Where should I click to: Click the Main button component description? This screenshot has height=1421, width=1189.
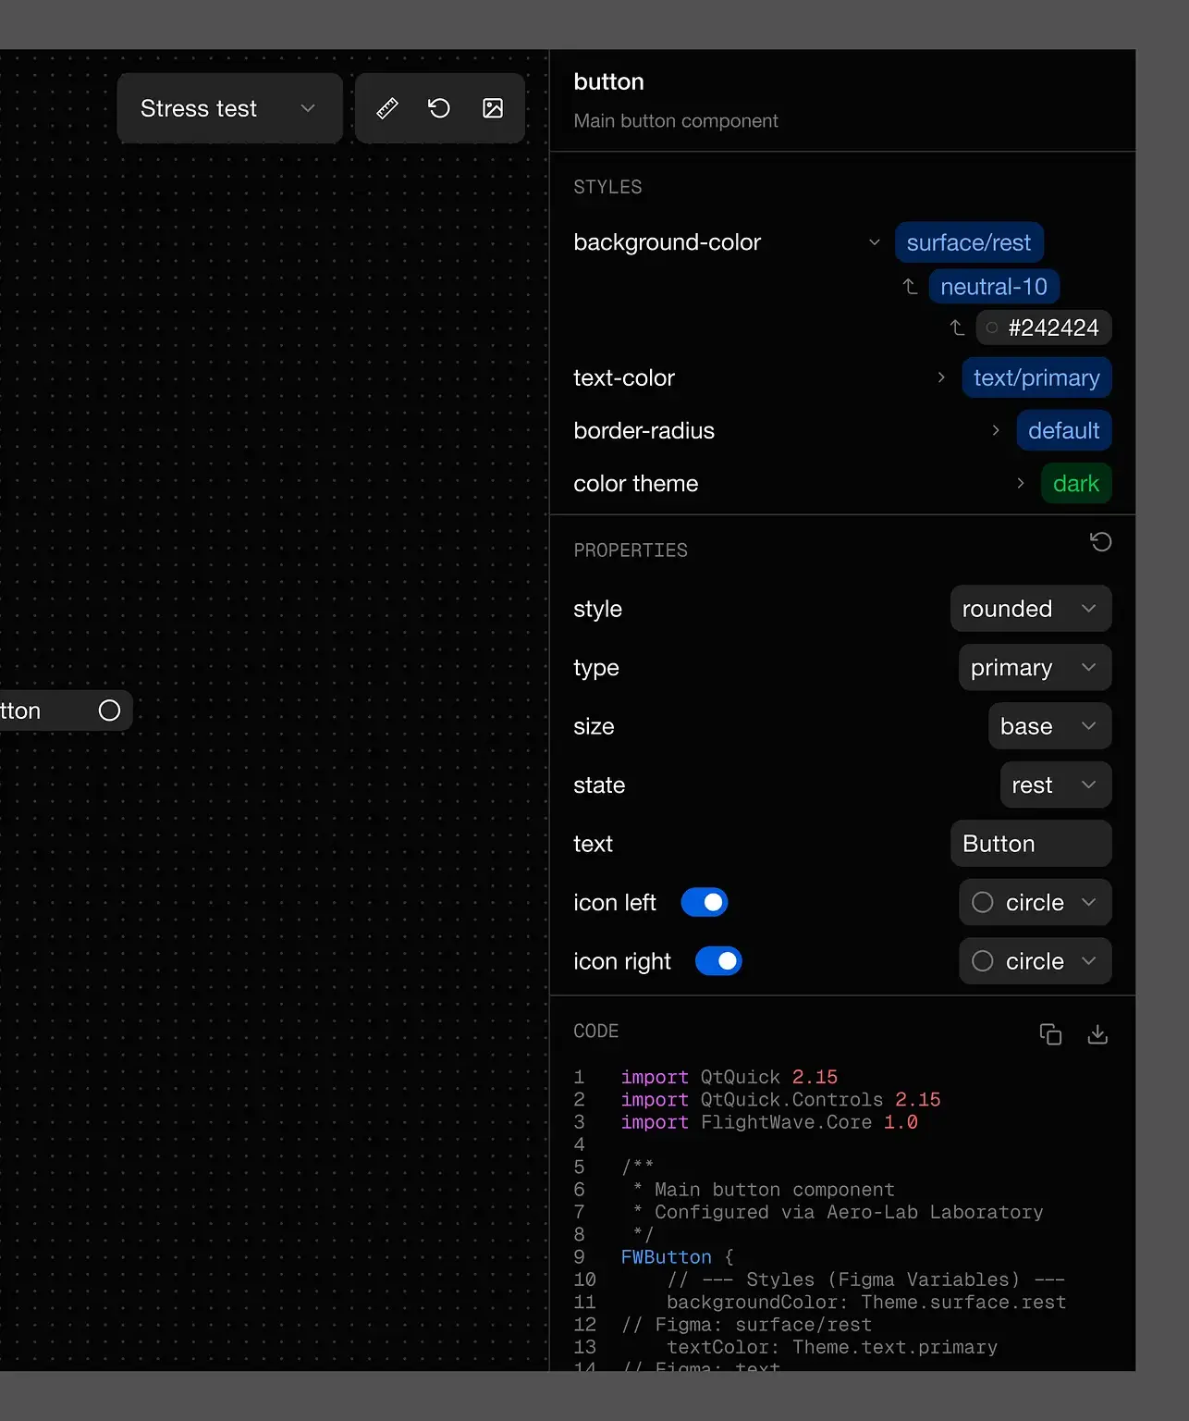[676, 121]
